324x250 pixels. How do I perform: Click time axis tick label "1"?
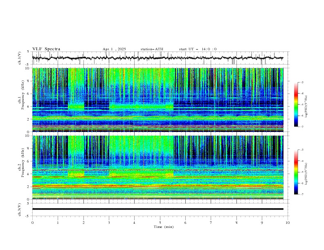coord(58,223)
